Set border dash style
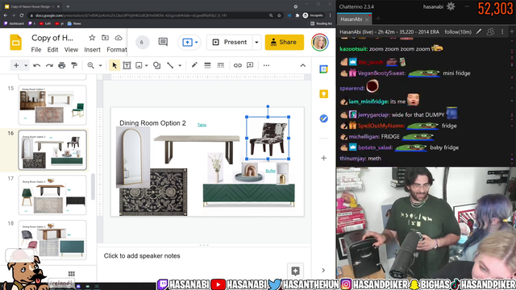This screenshot has height=290, width=516. pos(220,65)
